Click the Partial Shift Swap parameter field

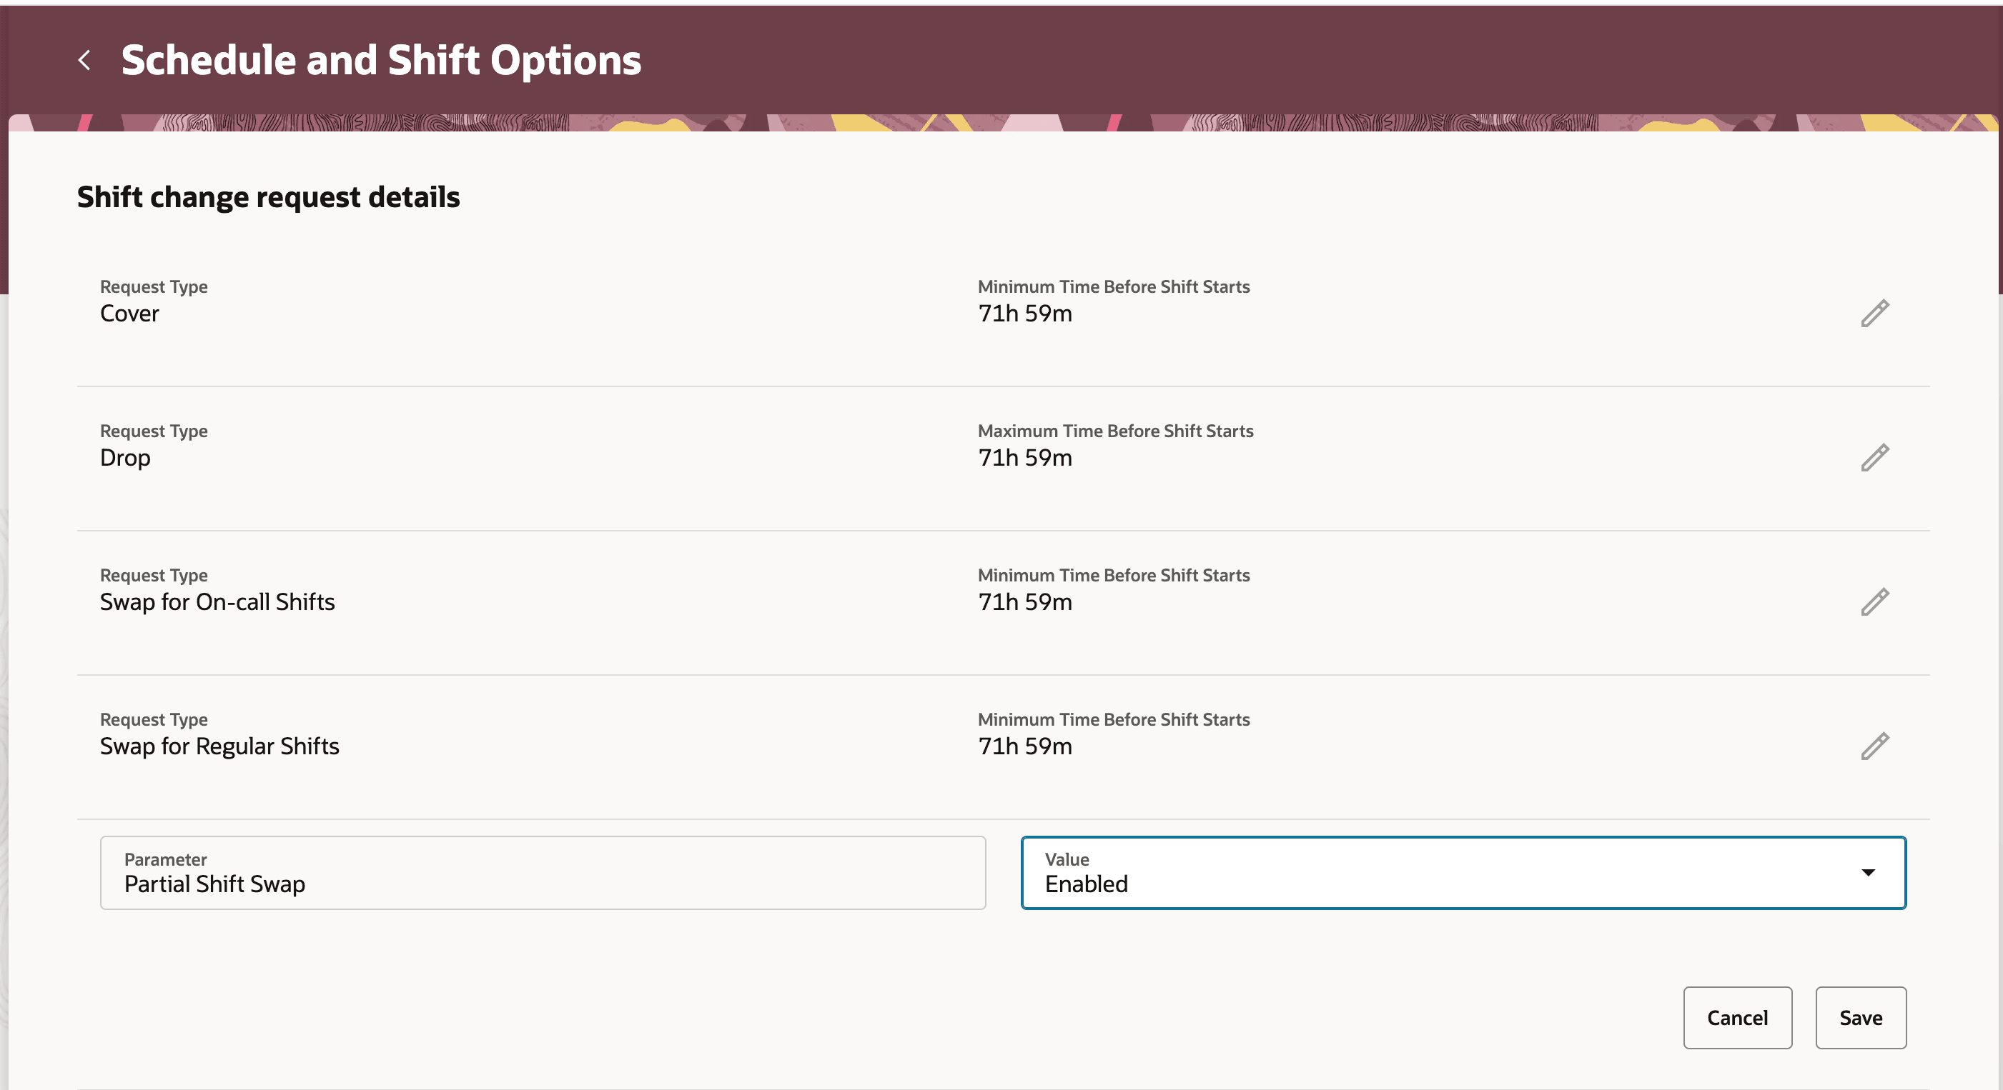[543, 872]
